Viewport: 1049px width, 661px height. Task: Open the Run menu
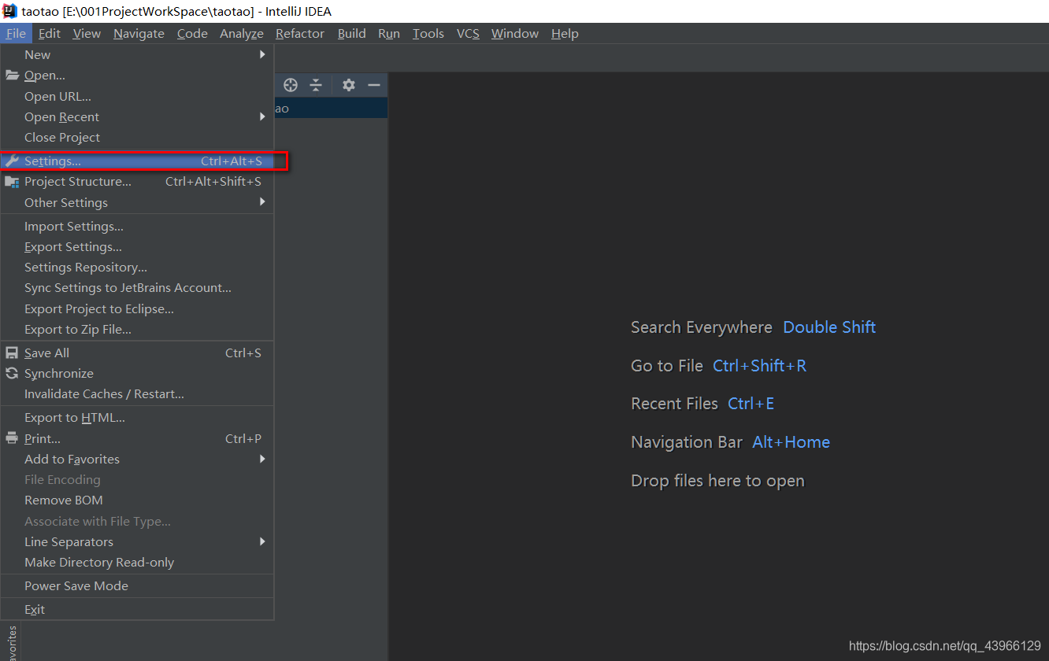tap(389, 33)
